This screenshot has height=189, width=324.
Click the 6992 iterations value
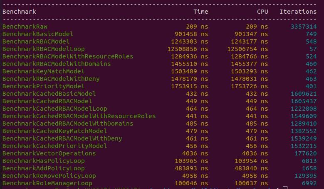pyautogui.click(x=309, y=183)
